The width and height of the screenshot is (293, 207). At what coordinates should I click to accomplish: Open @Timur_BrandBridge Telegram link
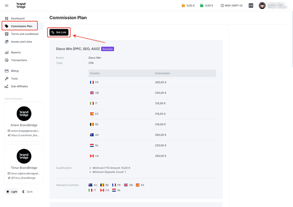coord(23,178)
